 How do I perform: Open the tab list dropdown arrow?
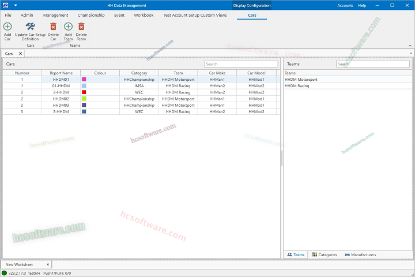pyautogui.click(x=411, y=53)
